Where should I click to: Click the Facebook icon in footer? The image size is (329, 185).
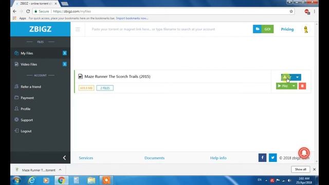click(262, 158)
